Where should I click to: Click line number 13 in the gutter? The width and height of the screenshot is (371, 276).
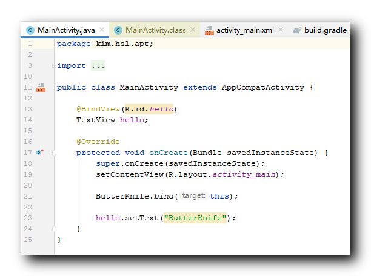pyautogui.click(x=28, y=109)
